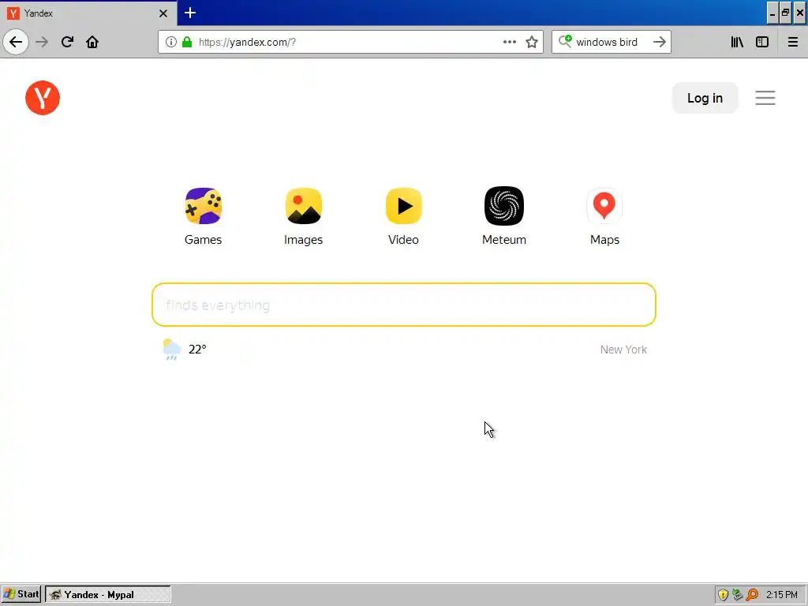Open the Yandex page hamburger menu

tap(765, 97)
